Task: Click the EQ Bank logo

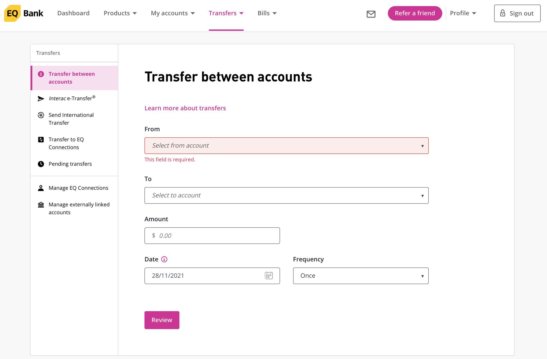Action: click(24, 13)
